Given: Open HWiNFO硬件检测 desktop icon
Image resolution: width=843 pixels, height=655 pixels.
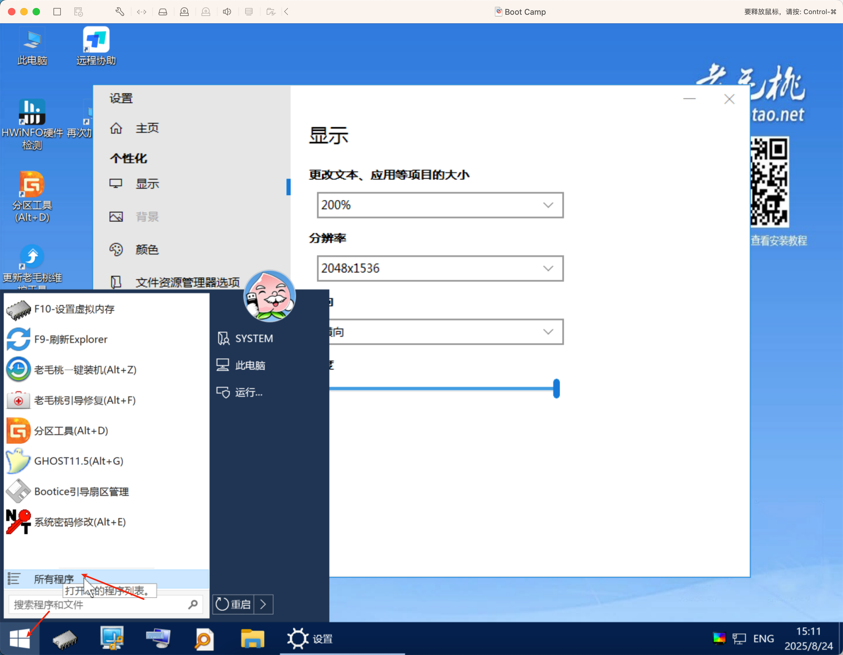Looking at the screenshot, I should click(32, 124).
